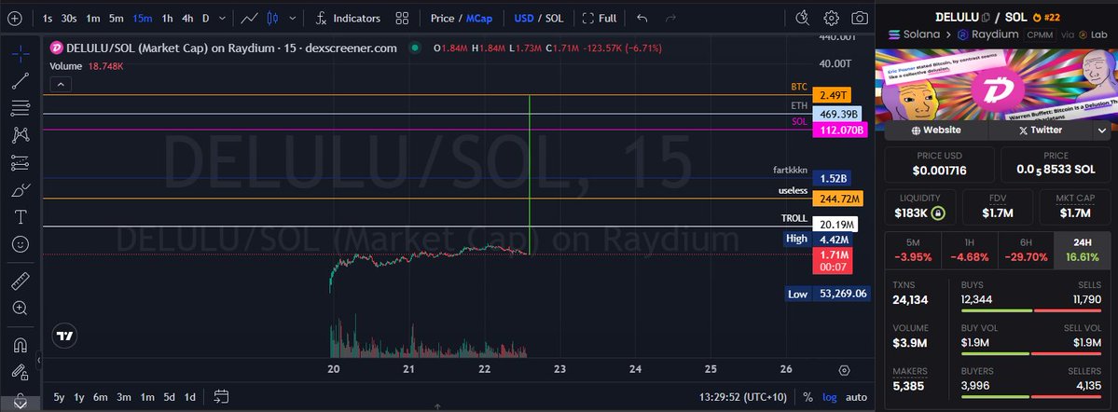Image resolution: width=1118 pixels, height=412 pixels.
Task: Take a chart snapshot with camera icon
Action: [x=860, y=18]
